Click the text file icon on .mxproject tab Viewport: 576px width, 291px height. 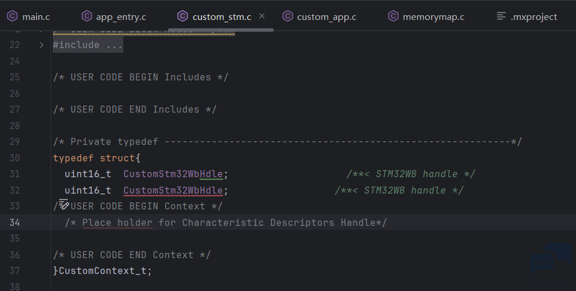point(501,16)
